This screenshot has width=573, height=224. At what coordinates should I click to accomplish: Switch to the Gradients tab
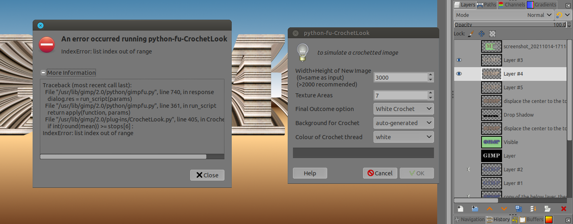tap(541, 5)
